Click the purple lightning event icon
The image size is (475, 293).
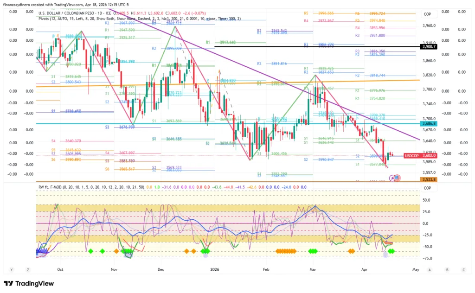pyautogui.click(x=392, y=178)
